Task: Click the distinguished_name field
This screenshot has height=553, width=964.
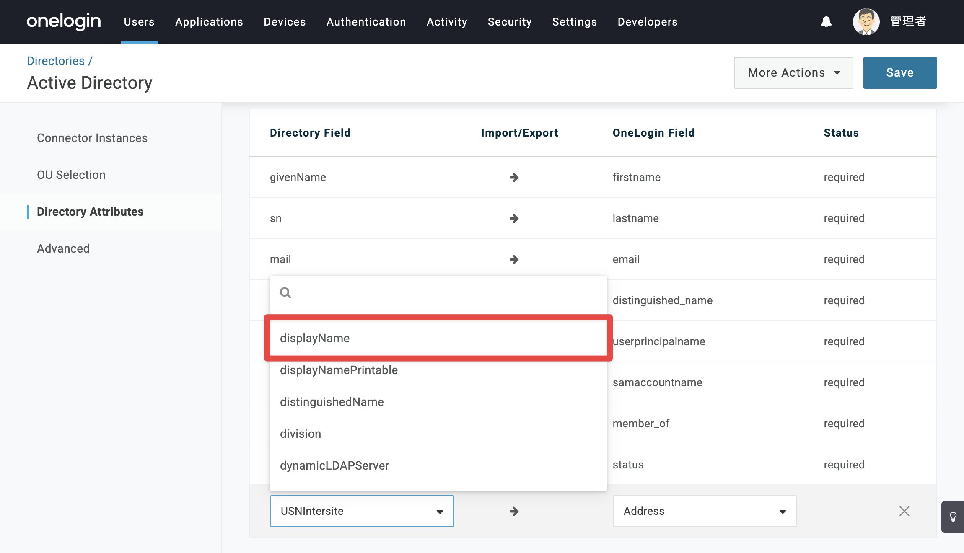Action: coord(663,300)
